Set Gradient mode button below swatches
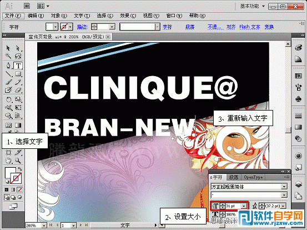The width and height of the screenshot is (307, 230). point(13,189)
